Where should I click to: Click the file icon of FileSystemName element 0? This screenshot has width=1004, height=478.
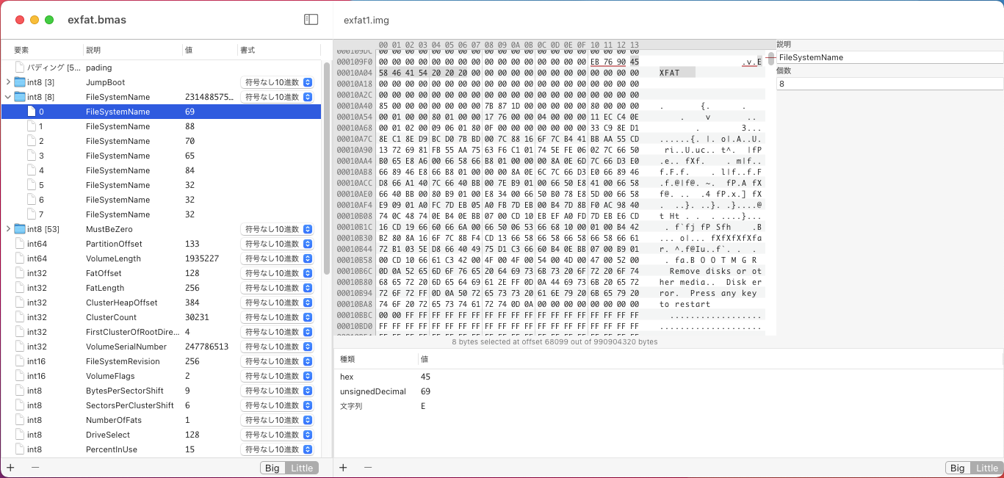[x=32, y=112]
